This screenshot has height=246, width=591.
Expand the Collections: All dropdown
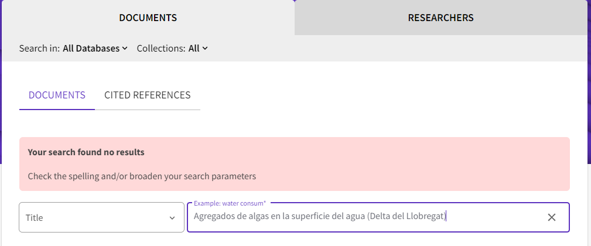[x=197, y=49]
